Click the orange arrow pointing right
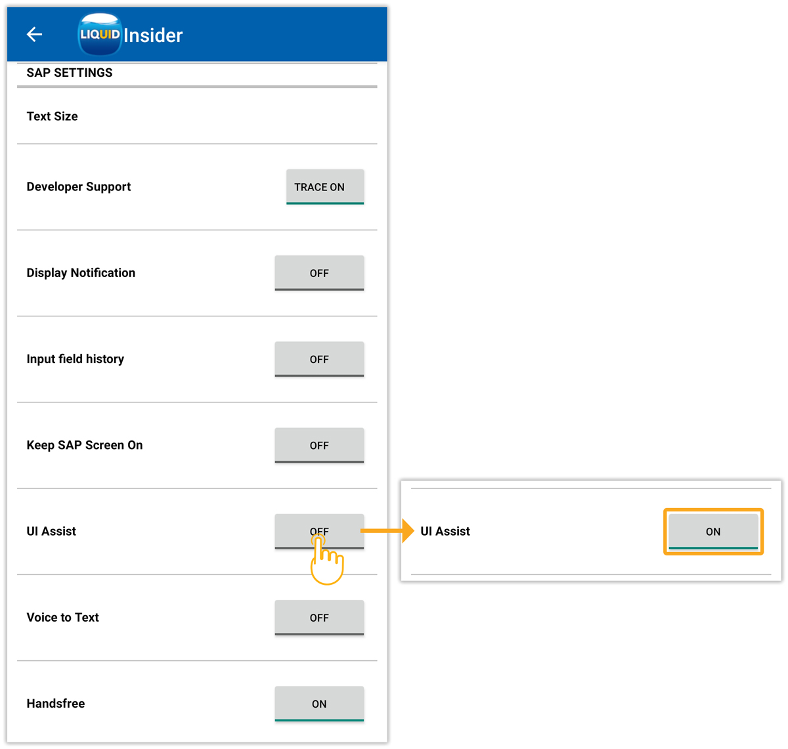Viewport: 788px width, 749px height. (x=387, y=530)
